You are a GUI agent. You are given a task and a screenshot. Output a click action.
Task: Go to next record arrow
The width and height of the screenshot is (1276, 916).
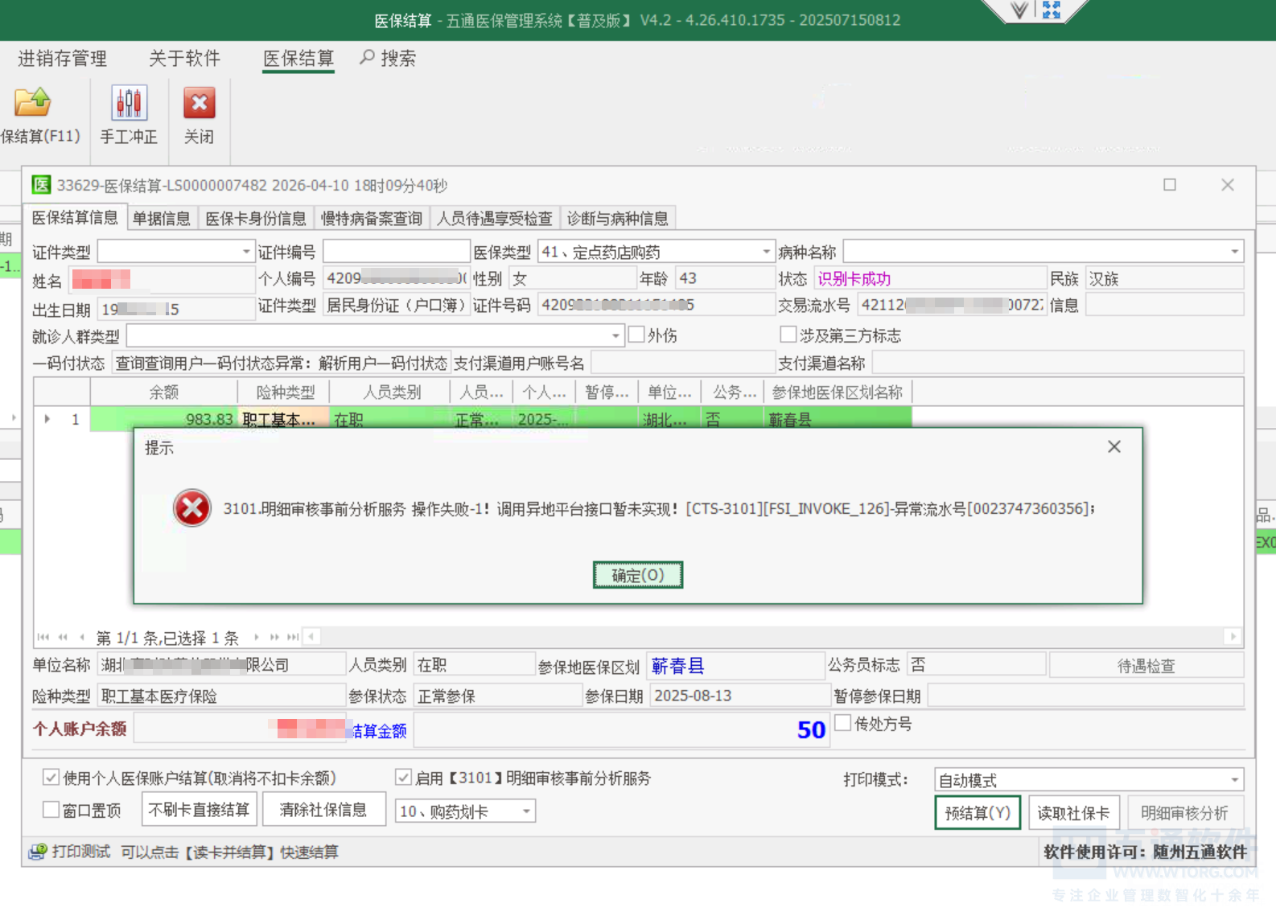(x=256, y=637)
